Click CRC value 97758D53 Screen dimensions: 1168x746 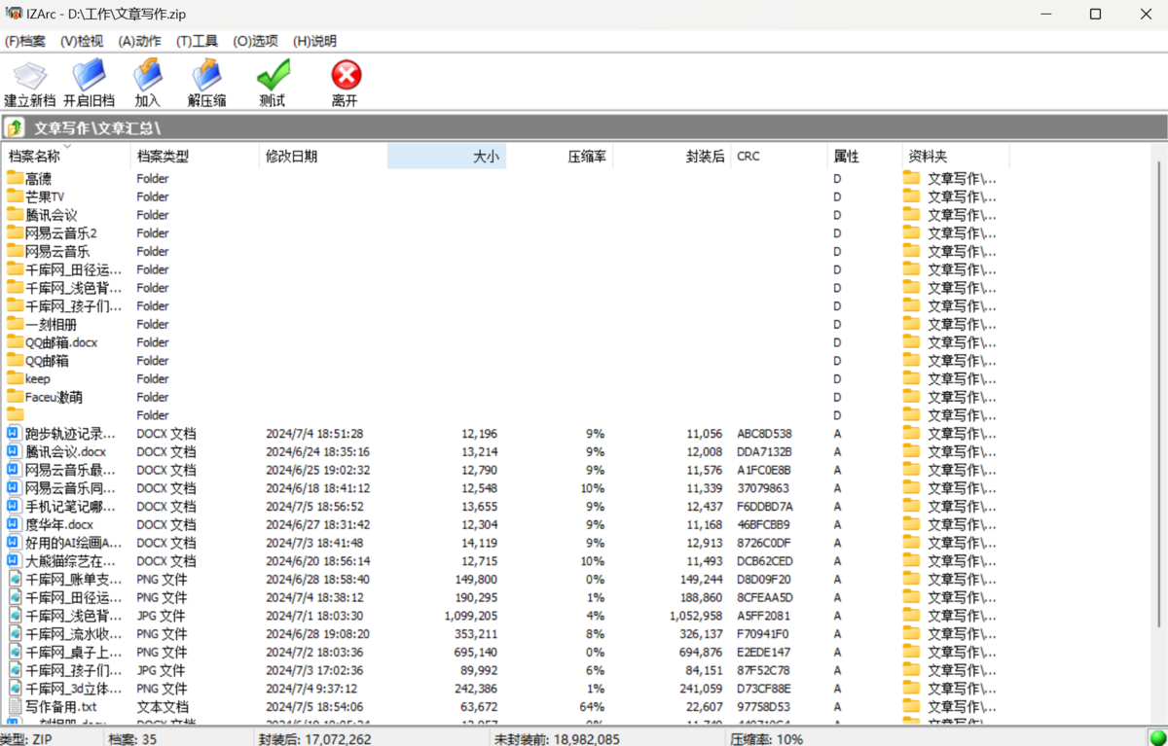point(764,707)
